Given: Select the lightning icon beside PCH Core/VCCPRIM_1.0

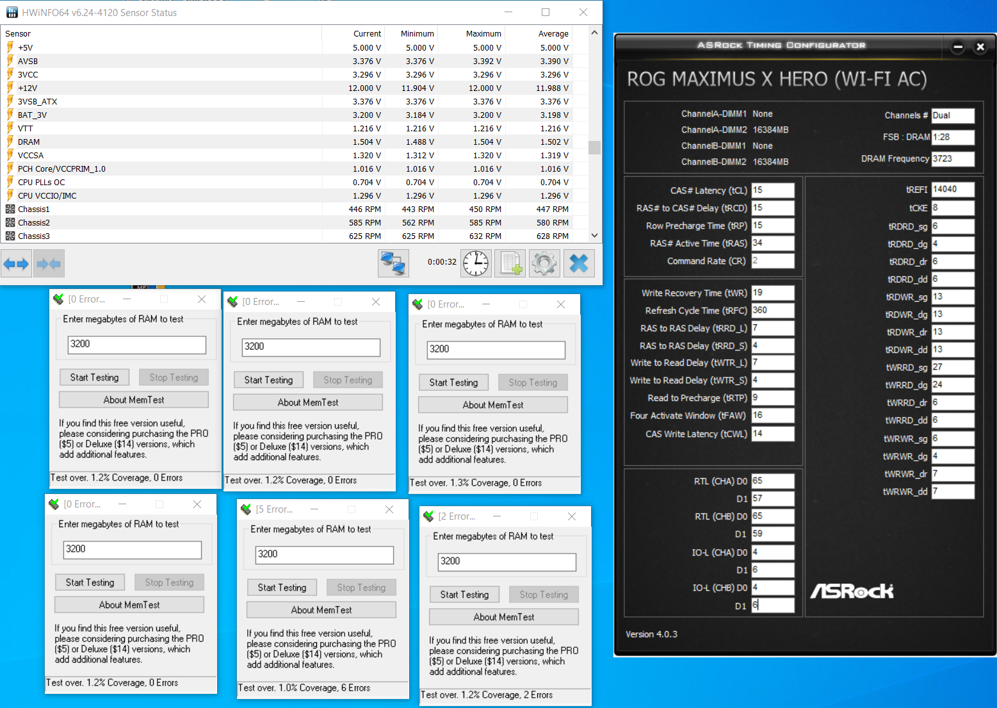Looking at the screenshot, I should (10, 169).
